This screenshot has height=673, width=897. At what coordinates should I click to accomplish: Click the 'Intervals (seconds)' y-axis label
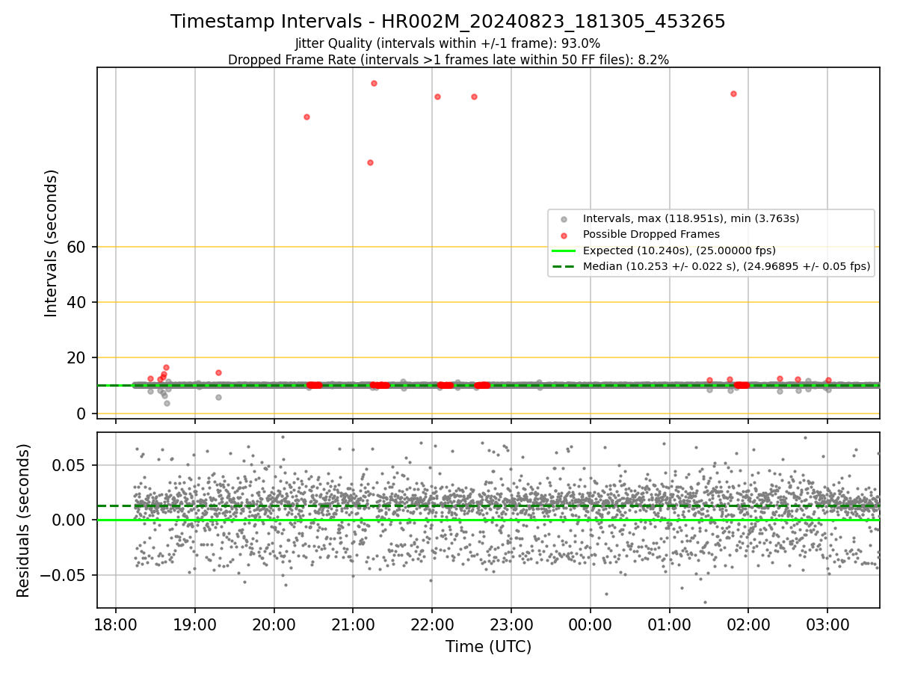tap(52, 243)
